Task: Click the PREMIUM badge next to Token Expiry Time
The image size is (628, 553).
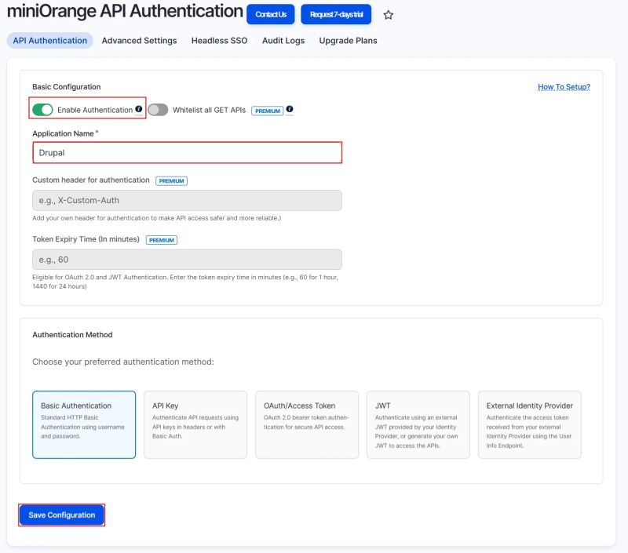Action: click(161, 240)
